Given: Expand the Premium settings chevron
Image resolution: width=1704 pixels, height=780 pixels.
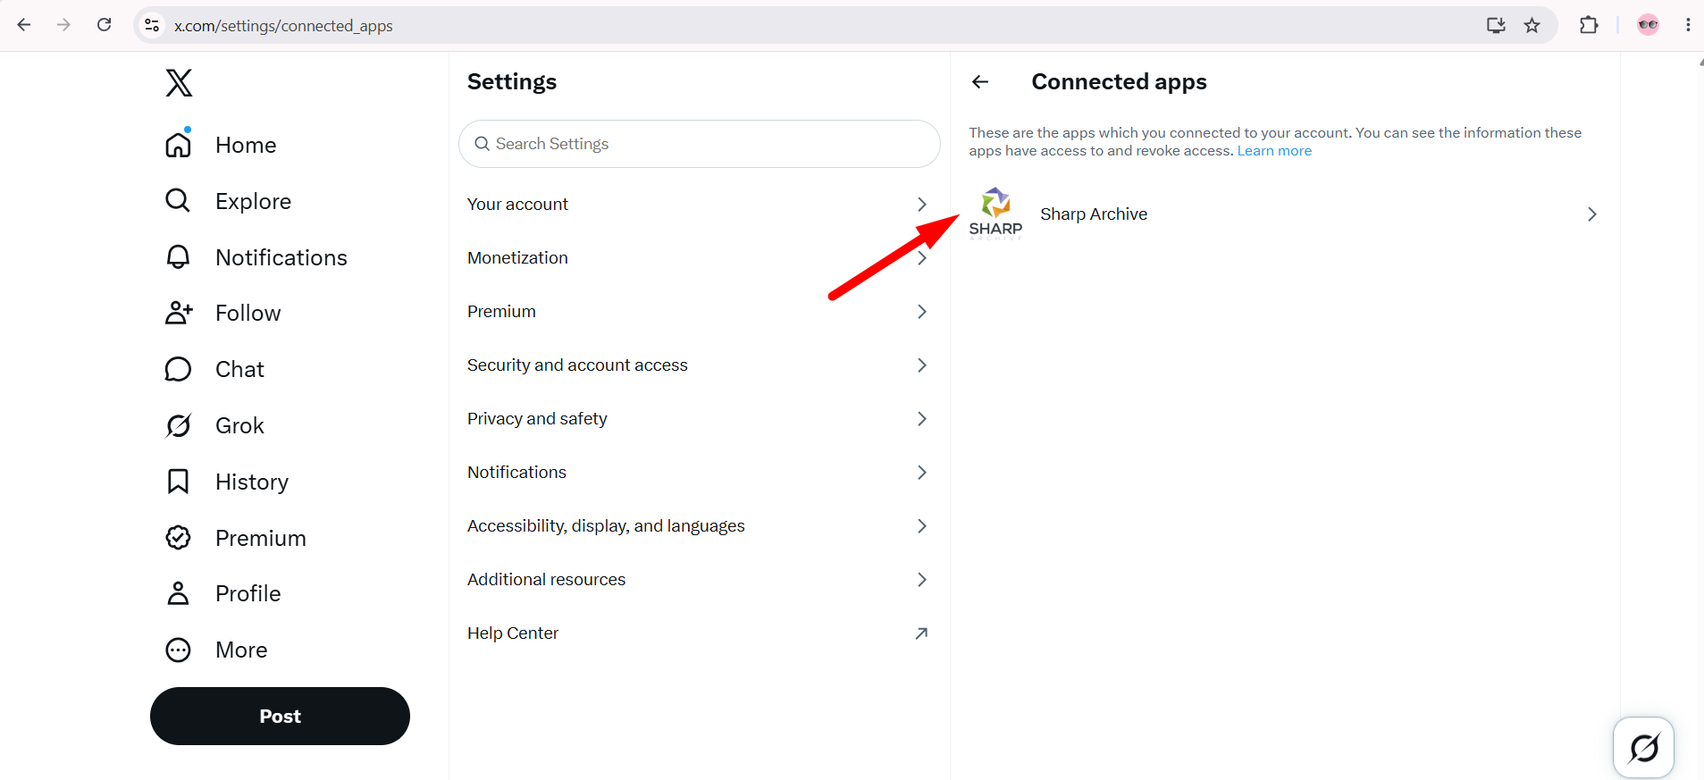Looking at the screenshot, I should pos(922,312).
